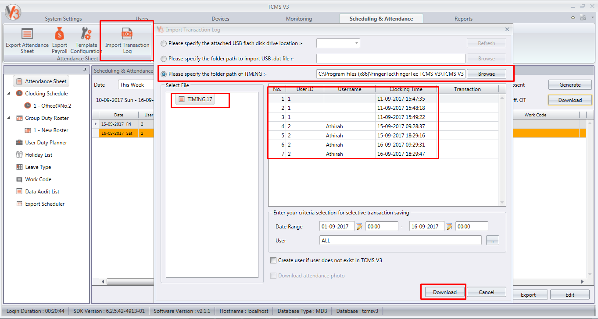Image resolution: width=598 pixels, height=319 pixels.
Task: Collapse the Group Duty Roster tree node
Action: point(9,118)
